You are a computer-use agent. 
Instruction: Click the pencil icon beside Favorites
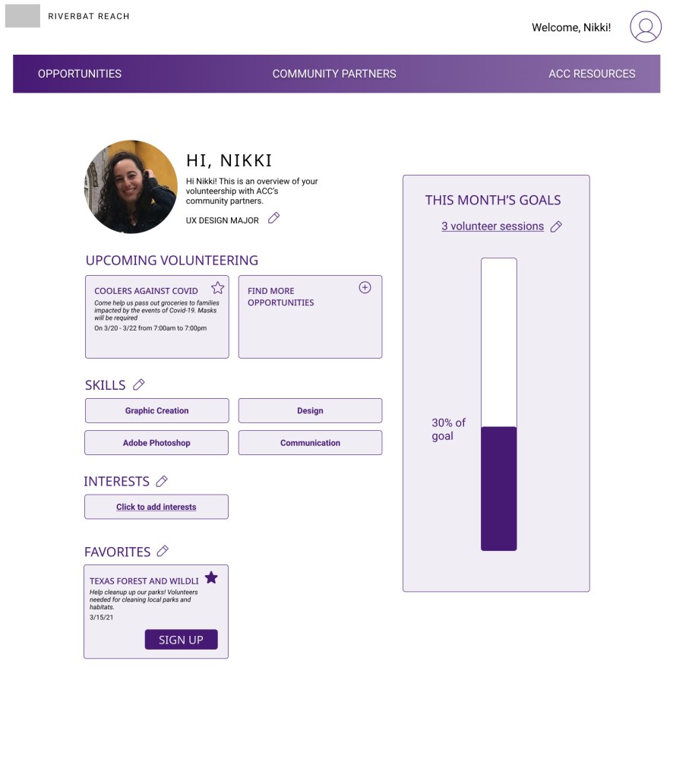coord(163,552)
